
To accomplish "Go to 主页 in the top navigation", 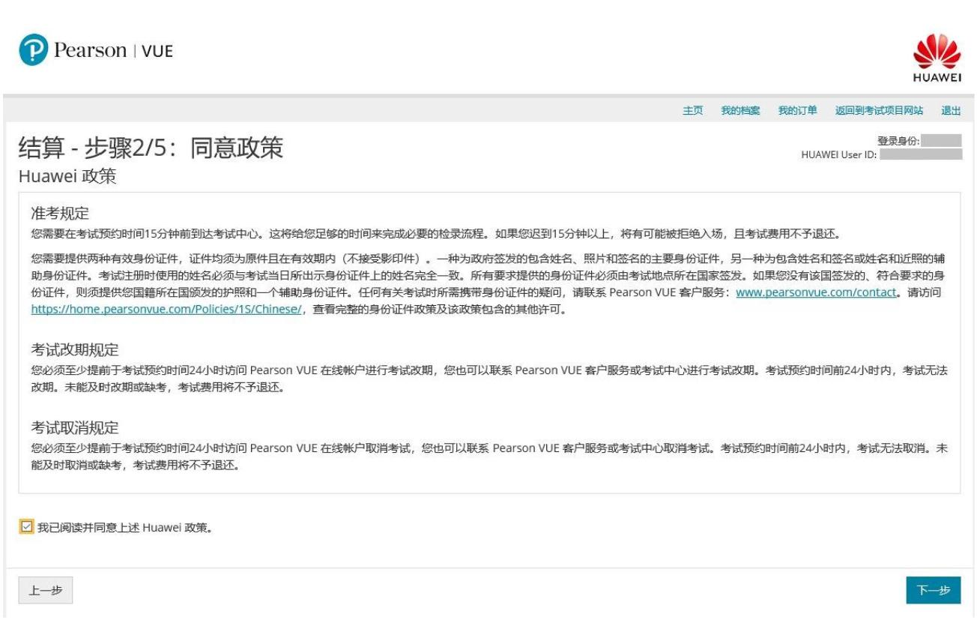I will pos(692,110).
